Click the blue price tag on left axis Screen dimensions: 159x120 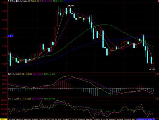point(10,36)
